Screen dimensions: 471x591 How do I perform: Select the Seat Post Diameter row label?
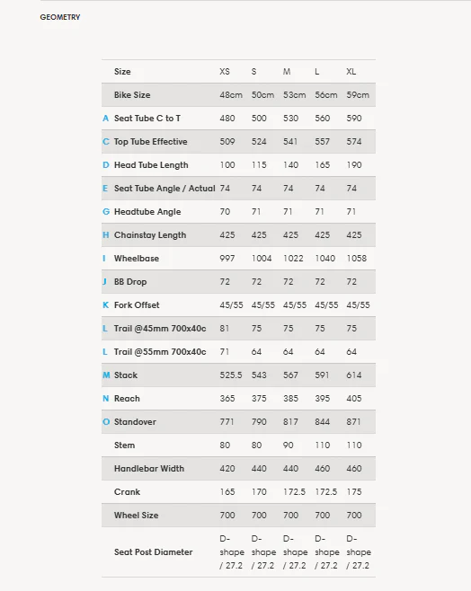tap(153, 552)
